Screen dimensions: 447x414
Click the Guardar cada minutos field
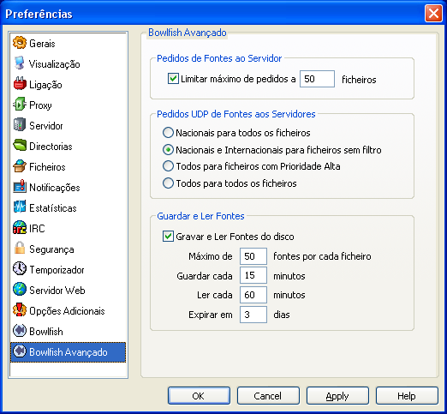(253, 275)
